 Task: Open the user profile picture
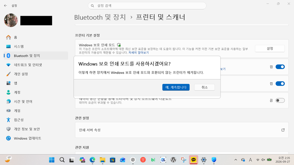pos(11,20)
